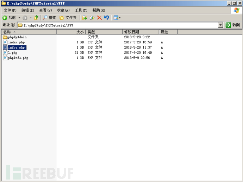Click the 21 KB size cell
Viewport: 243px width, 182px height.
tap(79, 53)
